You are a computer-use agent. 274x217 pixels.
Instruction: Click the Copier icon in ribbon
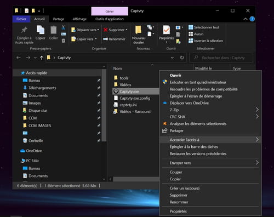coord(41,30)
